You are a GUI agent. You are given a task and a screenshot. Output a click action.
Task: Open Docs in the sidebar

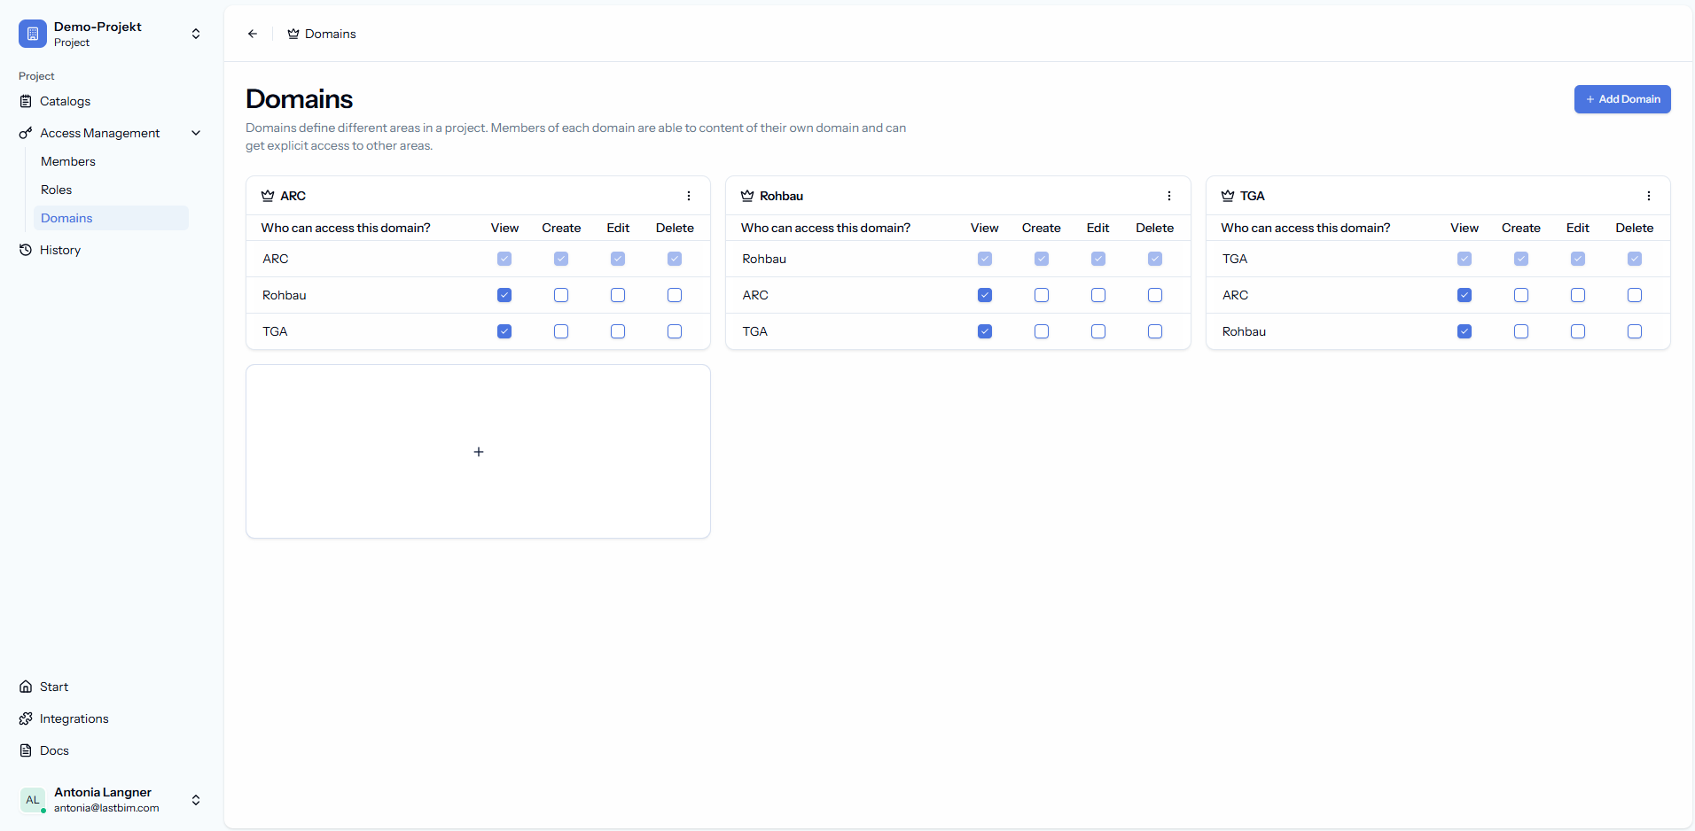(x=111, y=750)
